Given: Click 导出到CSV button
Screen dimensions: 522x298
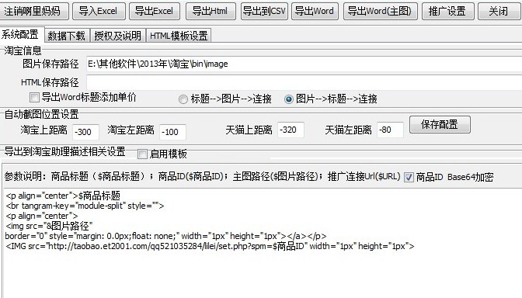Looking at the screenshot, I should click(x=264, y=12).
